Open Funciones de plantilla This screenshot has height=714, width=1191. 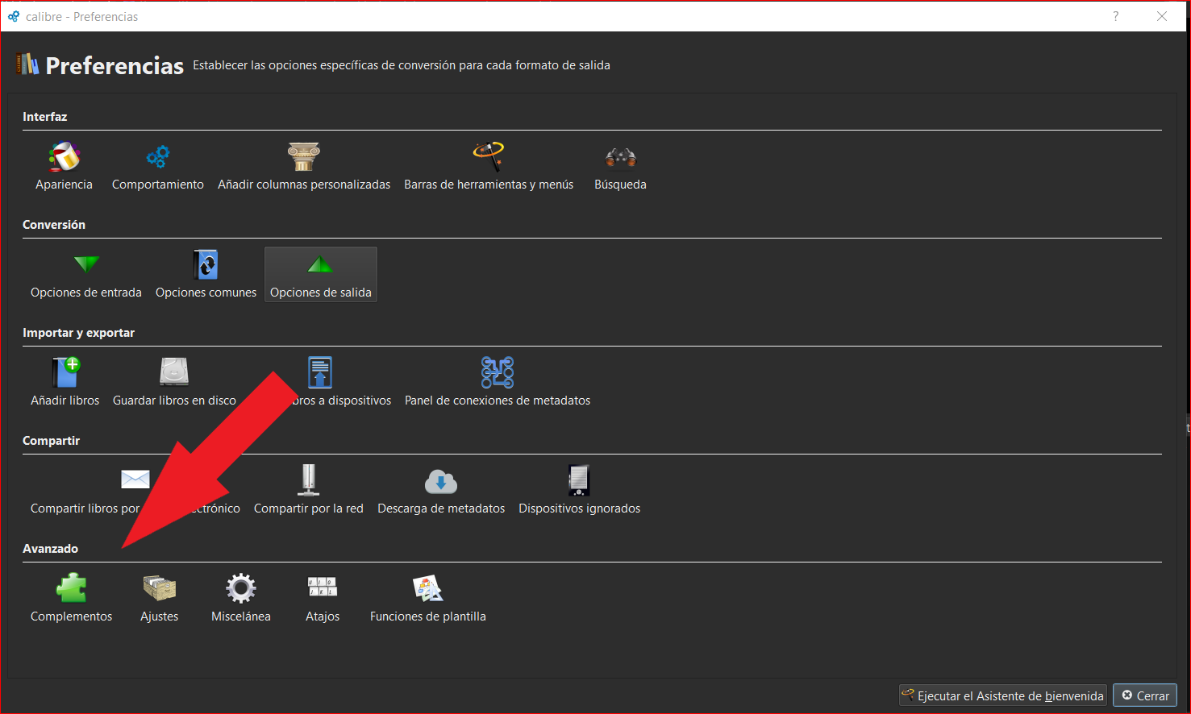(428, 599)
